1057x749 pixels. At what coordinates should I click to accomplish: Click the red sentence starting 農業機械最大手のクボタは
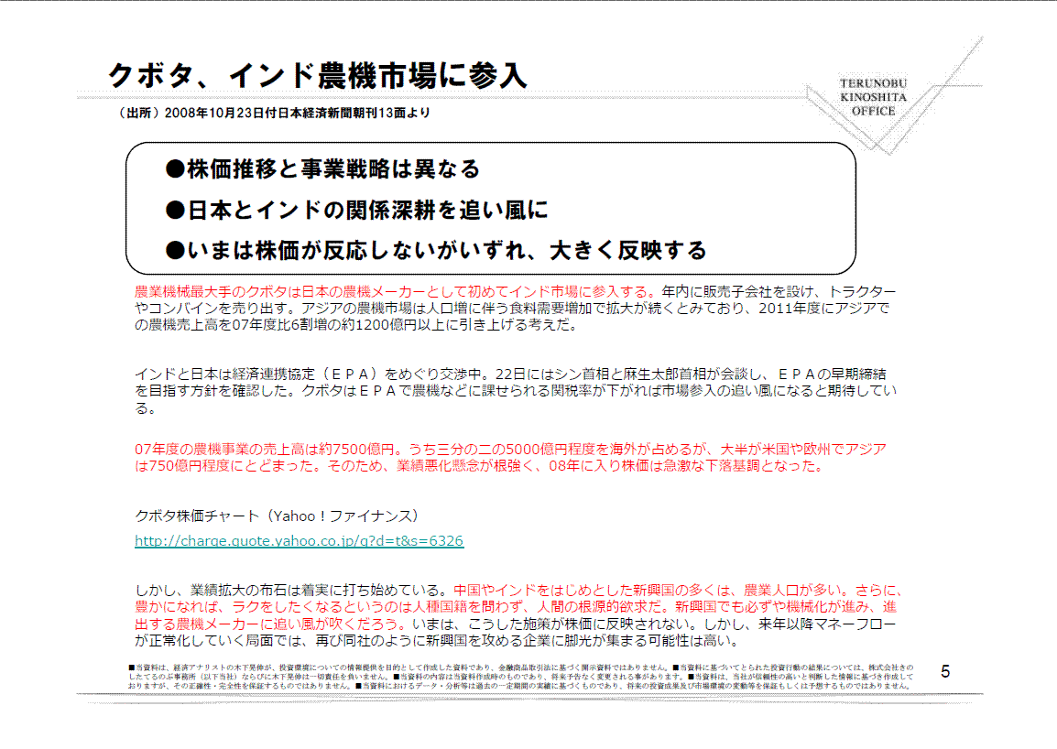point(395,291)
